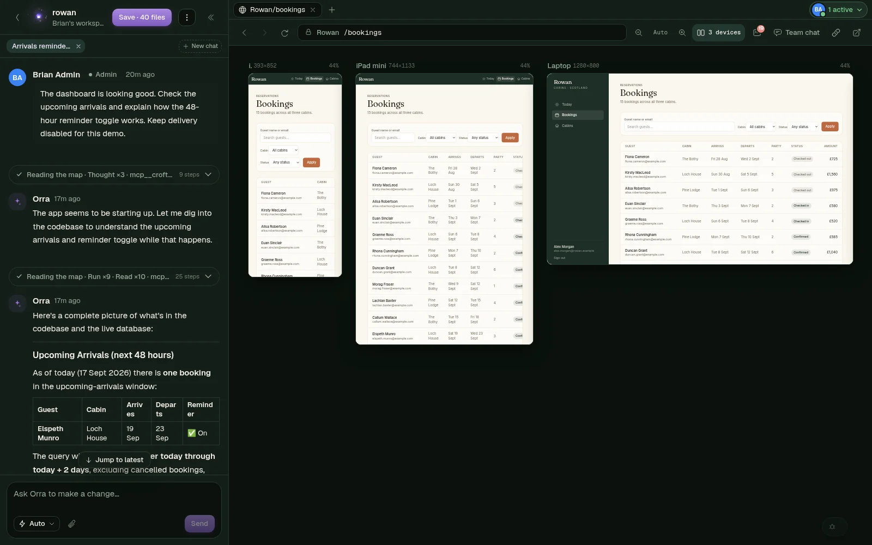Click Elspeth Munro row in iPad mini preview
This screenshot has height=545, width=872.
coord(444,336)
